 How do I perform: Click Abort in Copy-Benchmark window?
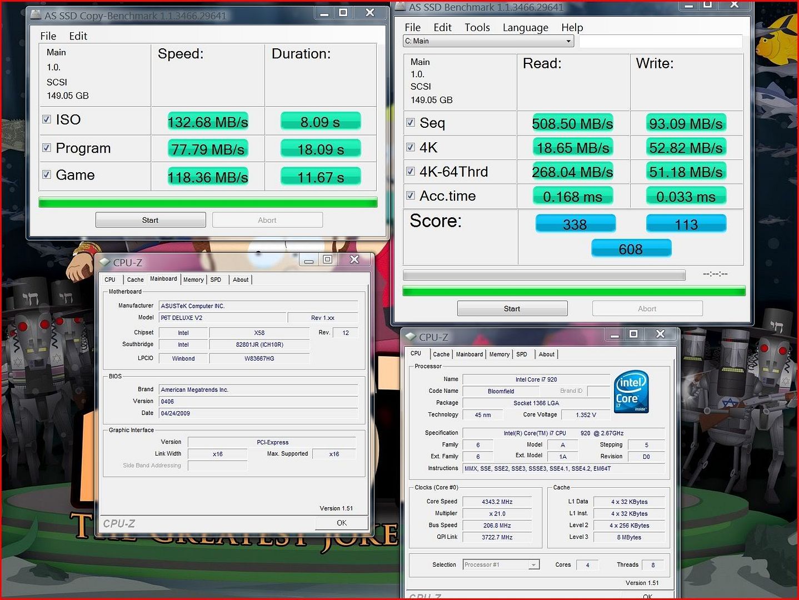click(267, 220)
